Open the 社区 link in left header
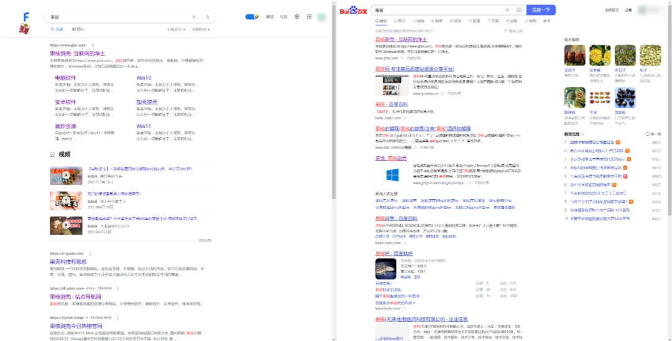672x341 pixels. coord(284,17)
